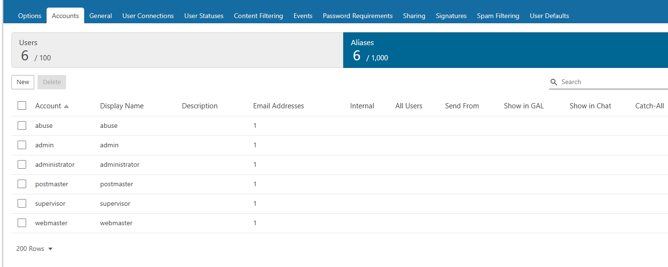This screenshot has height=267, width=668.
Task: Sort by Email Addresses column header
Action: click(278, 106)
